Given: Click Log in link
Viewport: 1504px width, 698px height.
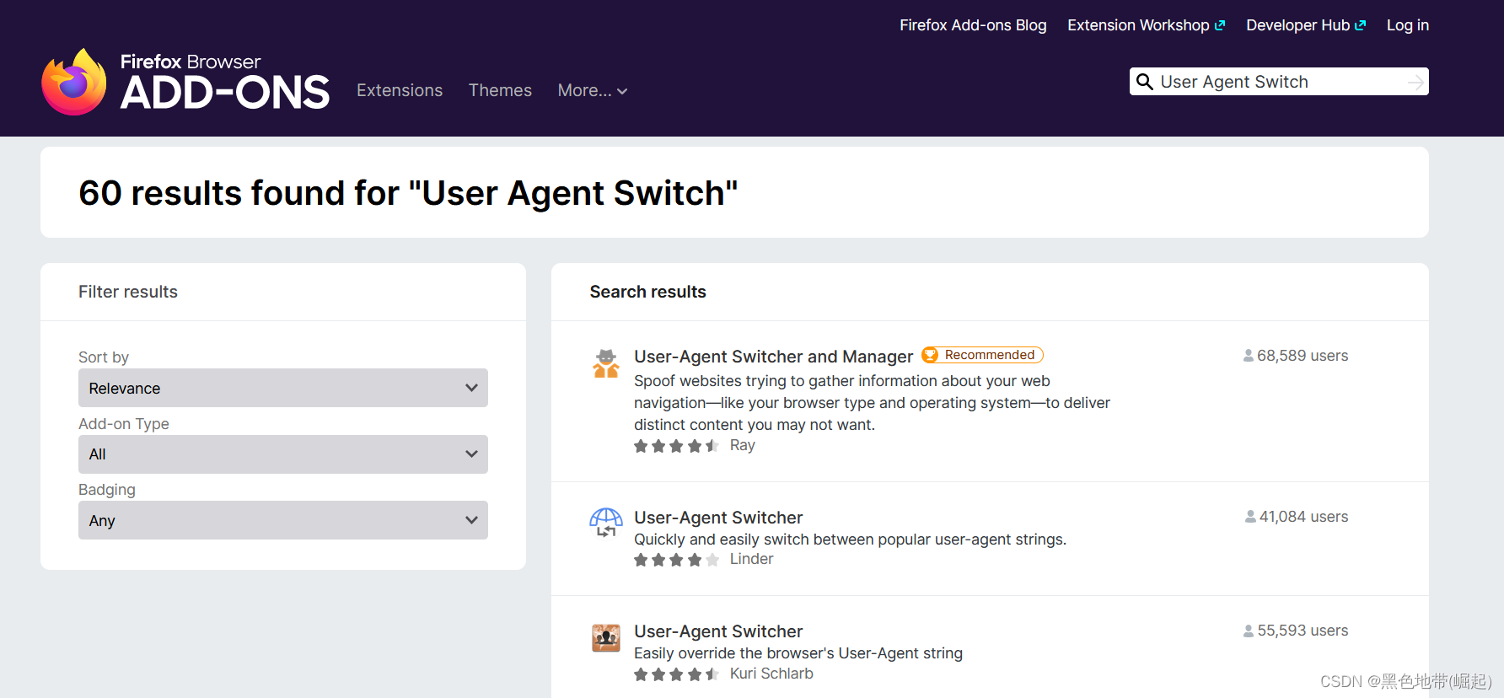Looking at the screenshot, I should [x=1408, y=25].
